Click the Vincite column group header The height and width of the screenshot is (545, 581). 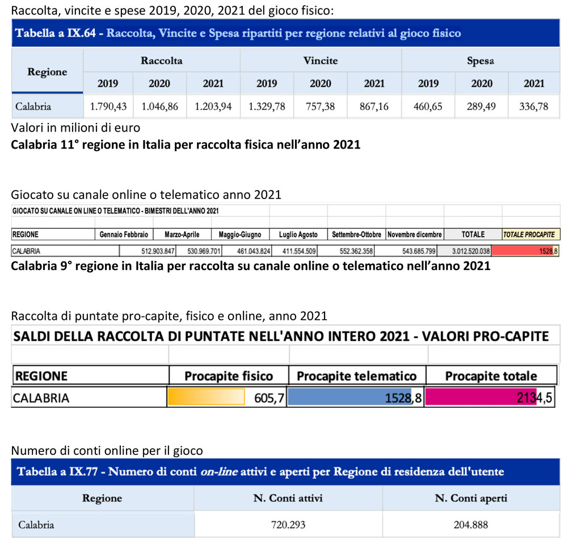coord(321,60)
